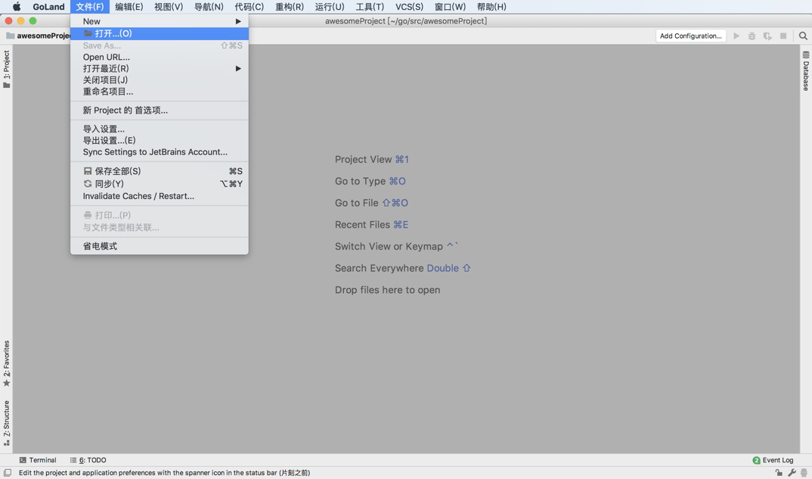Close the 文件(F) menu
The height and width of the screenshot is (479, 812).
point(89,7)
